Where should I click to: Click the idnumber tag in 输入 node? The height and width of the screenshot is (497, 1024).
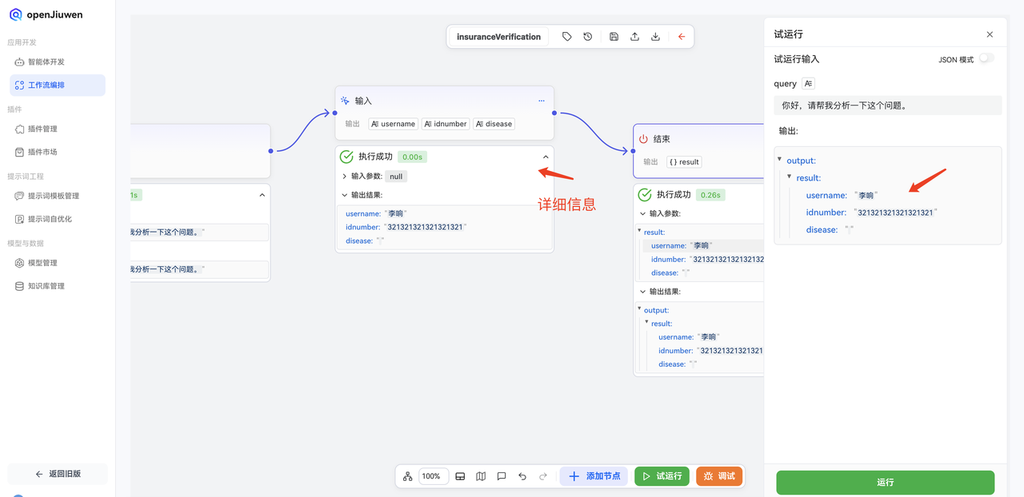click(446, 124)
